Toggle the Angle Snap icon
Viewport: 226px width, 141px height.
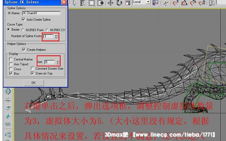(184, 3)
